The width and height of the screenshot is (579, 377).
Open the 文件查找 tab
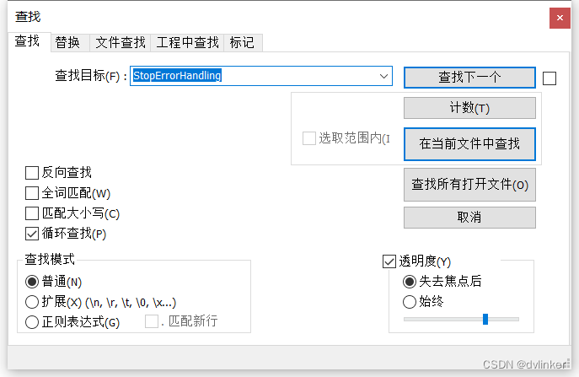(121, 42)
